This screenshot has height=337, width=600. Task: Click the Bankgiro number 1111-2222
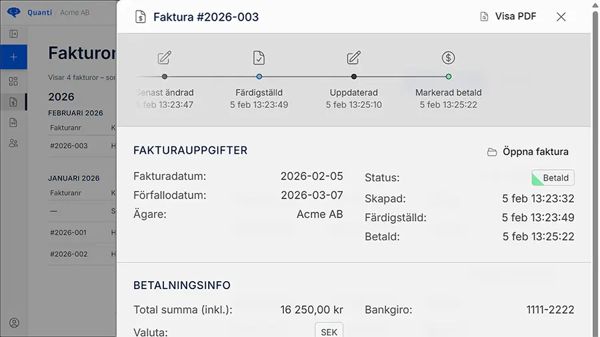[x=550, y=310]
